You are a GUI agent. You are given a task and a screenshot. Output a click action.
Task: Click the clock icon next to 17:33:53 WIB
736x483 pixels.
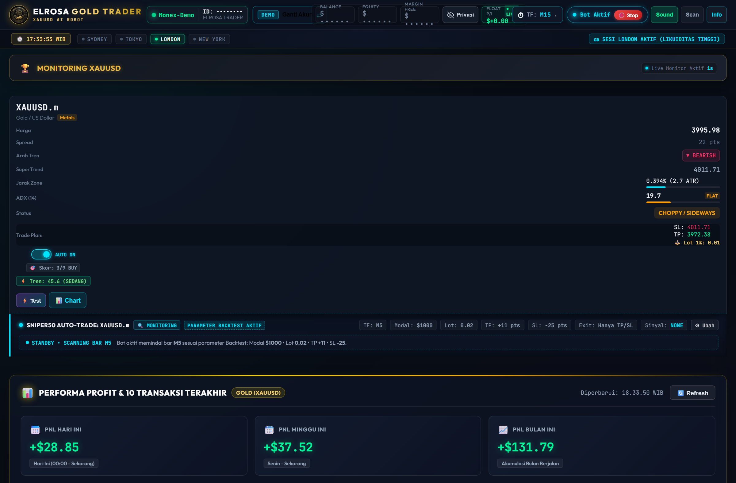20,39
